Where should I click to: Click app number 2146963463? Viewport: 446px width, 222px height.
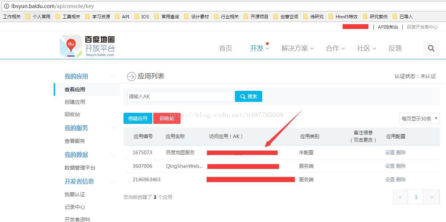[146, 180]
